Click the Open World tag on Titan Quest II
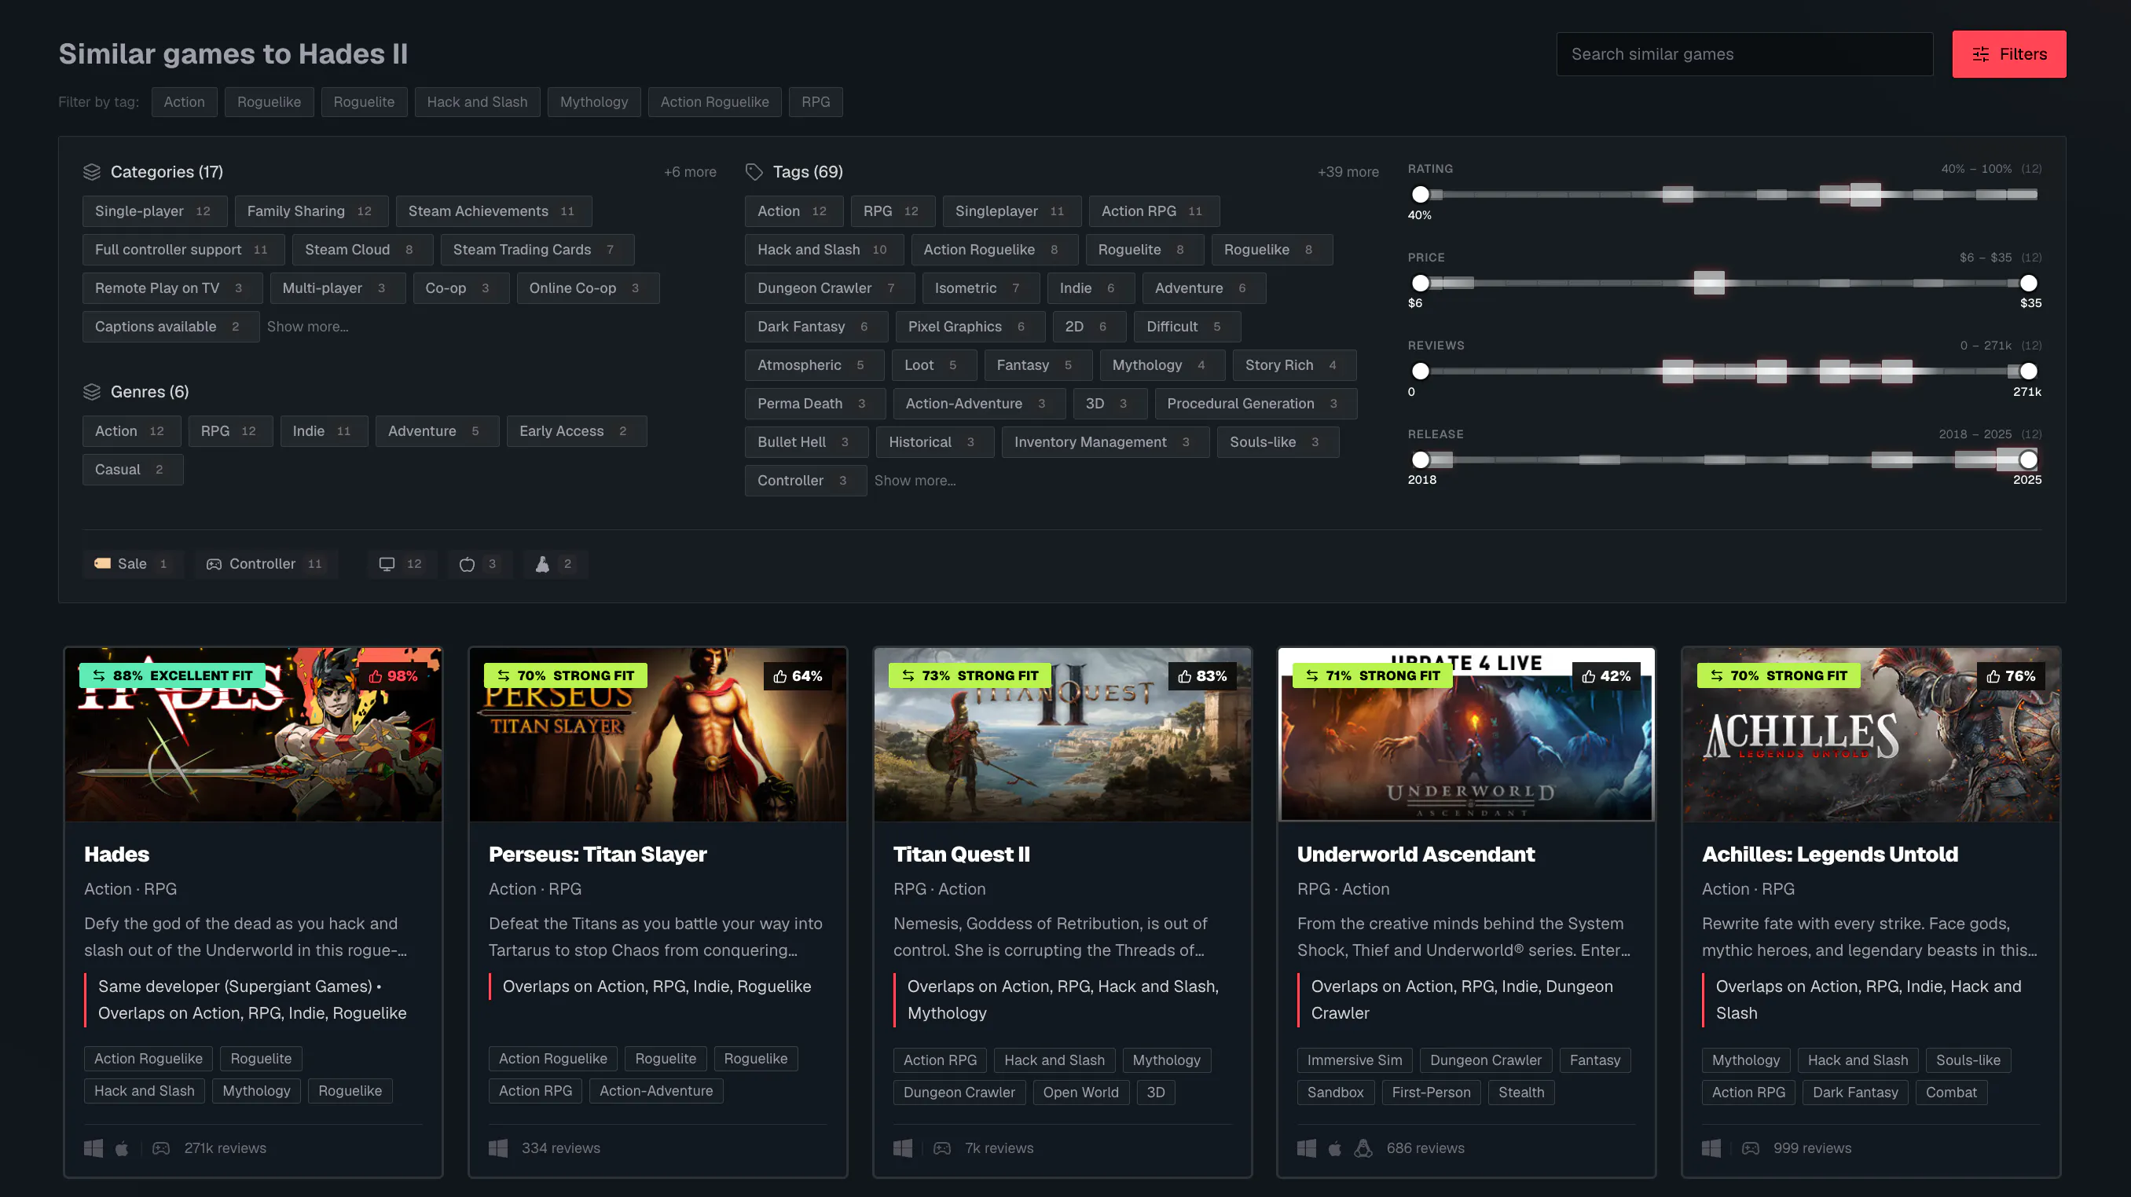 point(1080,1093)
